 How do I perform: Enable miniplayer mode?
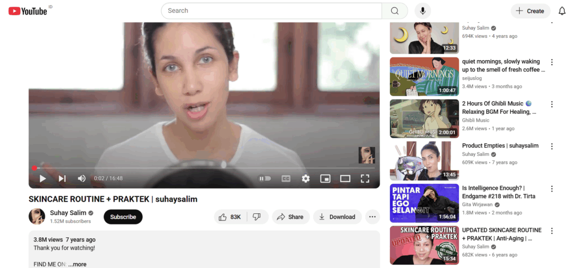pos(325,178)
